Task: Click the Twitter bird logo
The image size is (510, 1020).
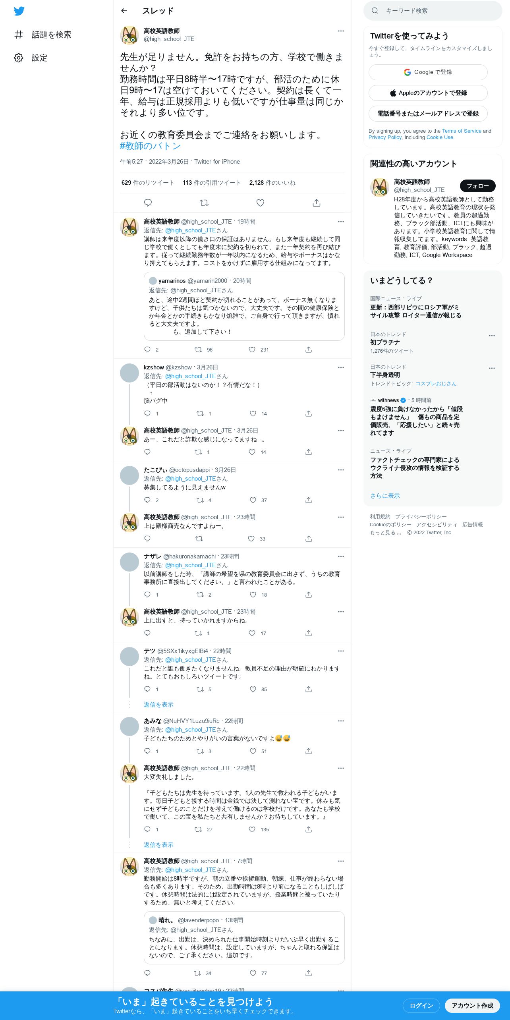Action: pyautogui.click(x=19, y=11)
